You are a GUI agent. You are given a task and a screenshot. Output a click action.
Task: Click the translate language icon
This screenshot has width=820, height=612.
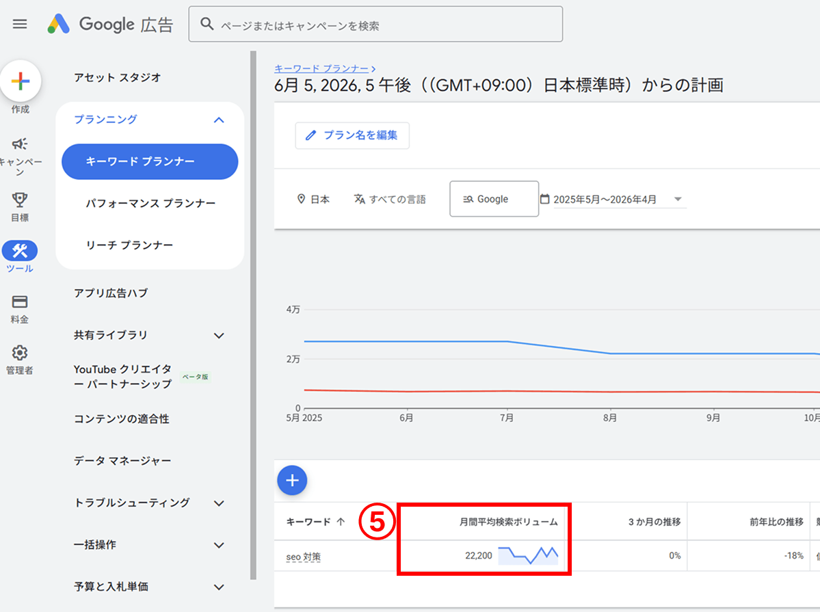[359, 199]
